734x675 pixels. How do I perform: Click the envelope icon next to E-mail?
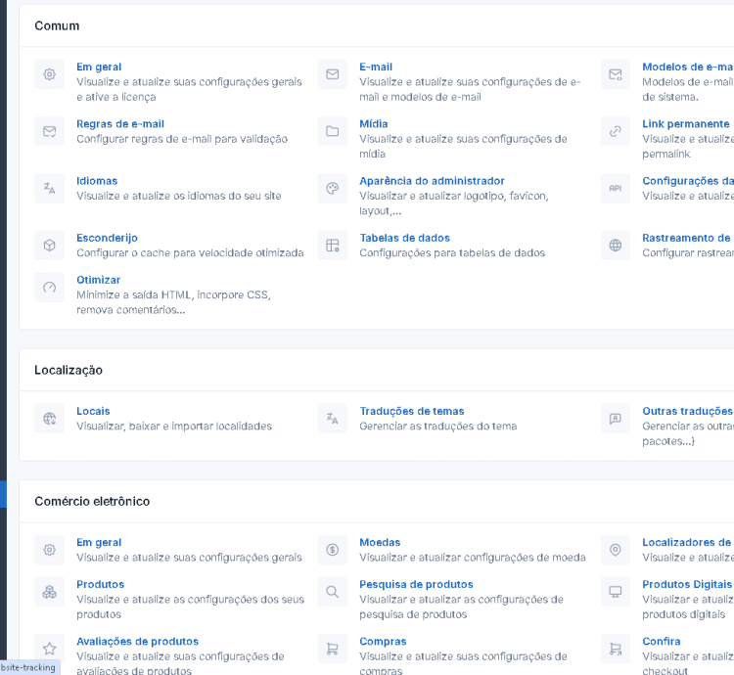coord(332,74)
